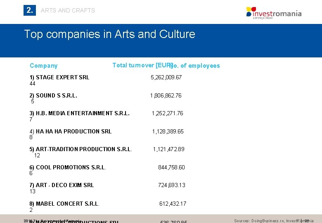Viewport: 322px width, 223px height.
Task: Select turnover value 1,121,472.89
Action: tap(168, 149)
